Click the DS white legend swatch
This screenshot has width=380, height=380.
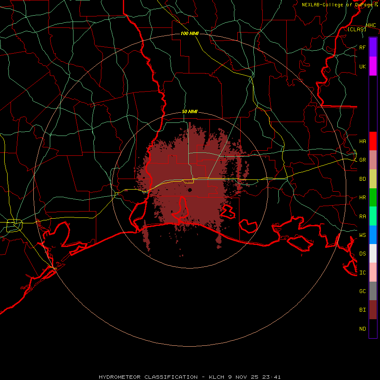[x=373, y=253]
